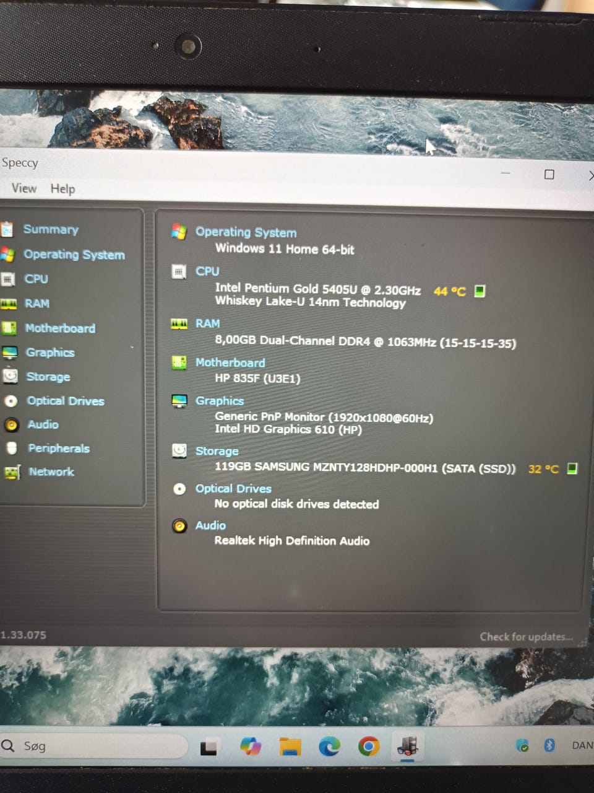Open the Motherboard heading link in summary

(x=230, y=362)
